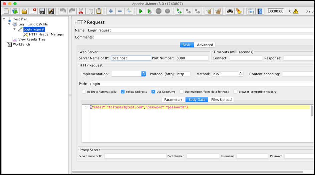
Task: Click the Connect timeout field
Action: pos(246,58)
